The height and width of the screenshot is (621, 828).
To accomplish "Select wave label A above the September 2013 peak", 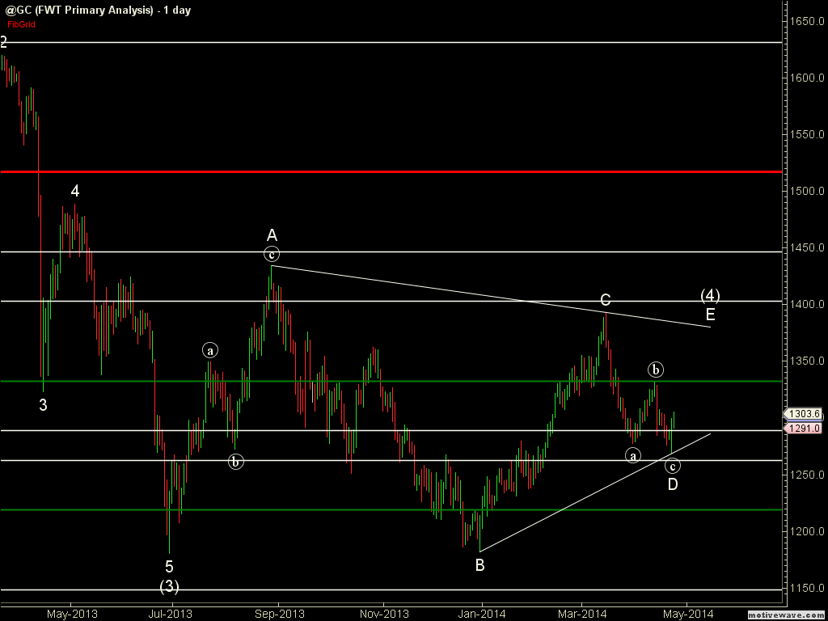I will [x=272, y=235].
